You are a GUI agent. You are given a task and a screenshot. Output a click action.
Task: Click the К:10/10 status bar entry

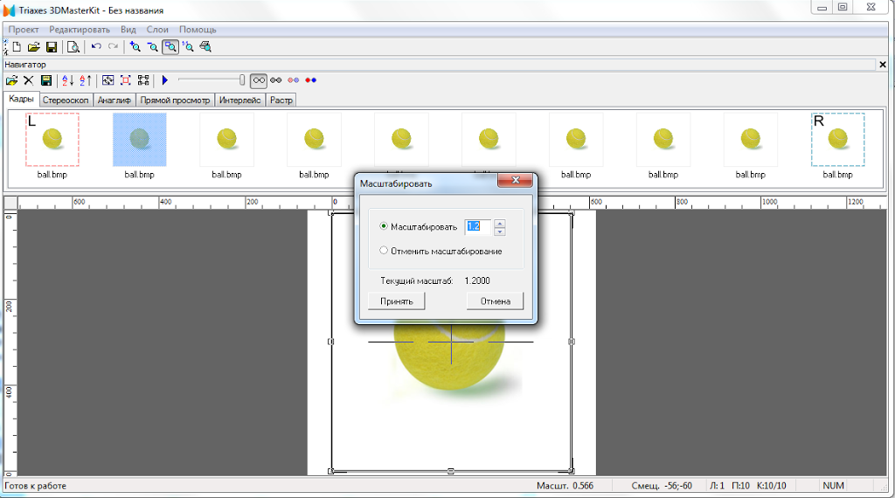(771, 486)
